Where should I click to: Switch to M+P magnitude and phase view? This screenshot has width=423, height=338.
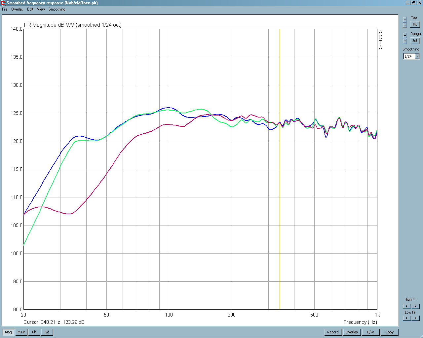21,332
